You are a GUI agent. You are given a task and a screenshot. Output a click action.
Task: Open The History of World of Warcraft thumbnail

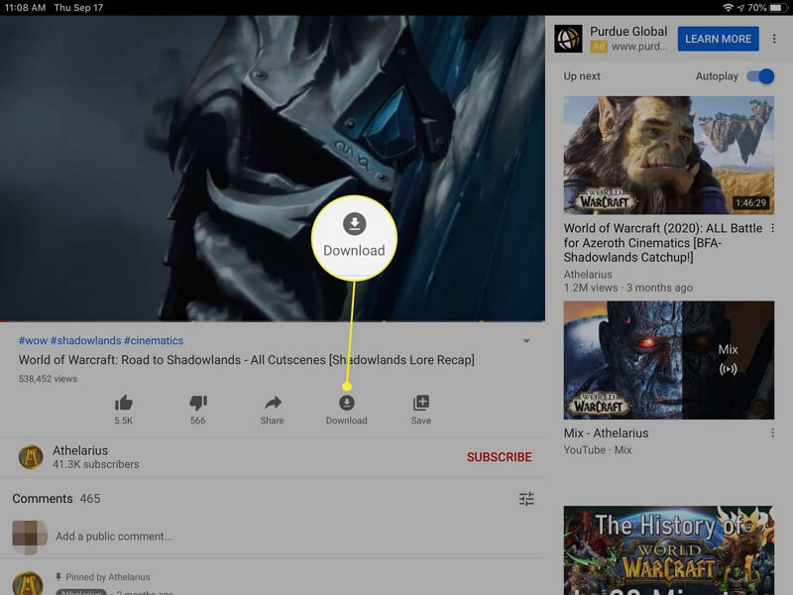[668, 550]
